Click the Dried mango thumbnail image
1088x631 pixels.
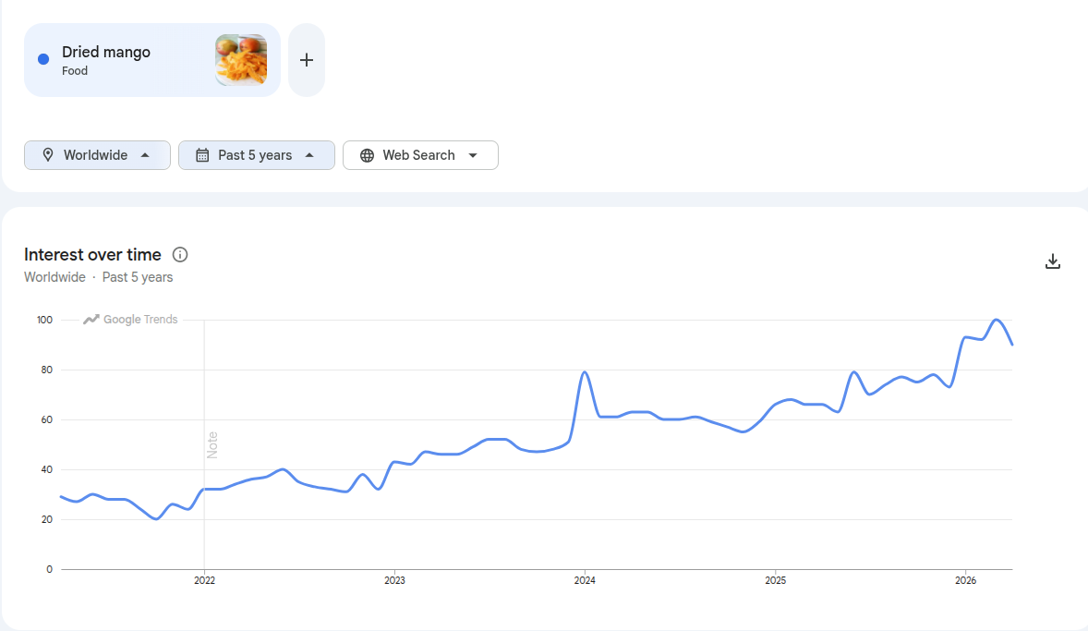point(241,60)
